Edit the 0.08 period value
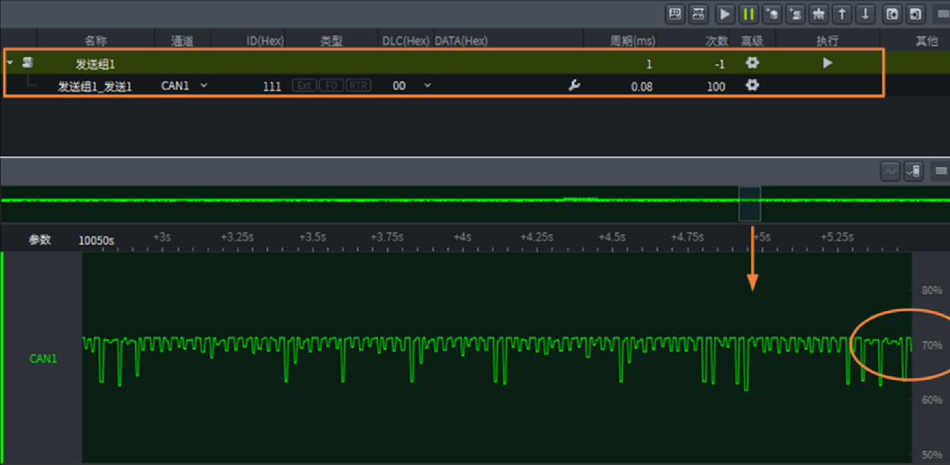 (x=641, y=86)
